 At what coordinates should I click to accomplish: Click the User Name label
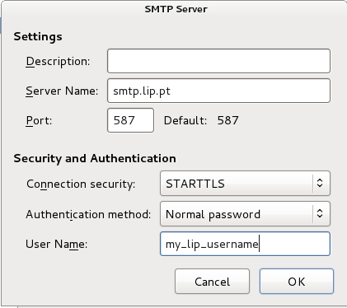point(57,244)
